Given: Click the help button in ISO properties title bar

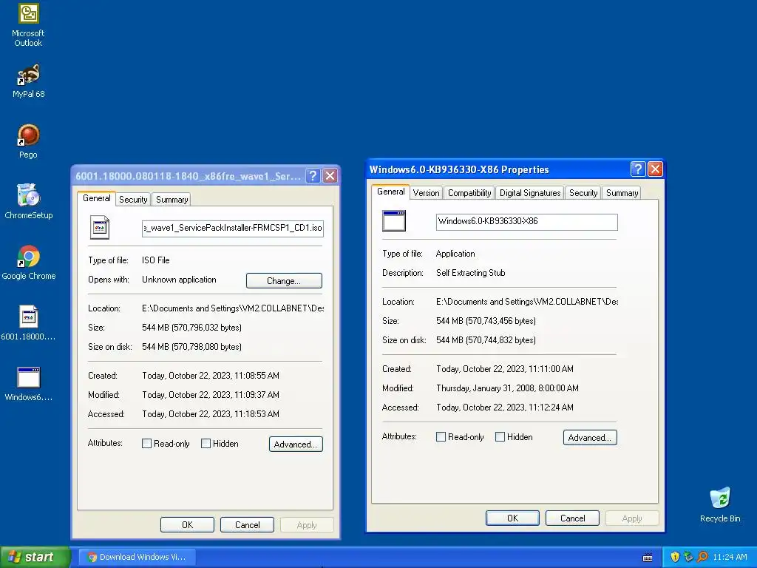Looking at the screenshot, I should point(313,176).
